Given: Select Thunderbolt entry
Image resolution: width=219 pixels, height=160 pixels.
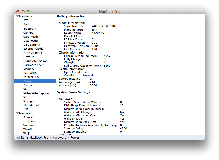Looking at the screenshot, I should [x=32, y=105].
